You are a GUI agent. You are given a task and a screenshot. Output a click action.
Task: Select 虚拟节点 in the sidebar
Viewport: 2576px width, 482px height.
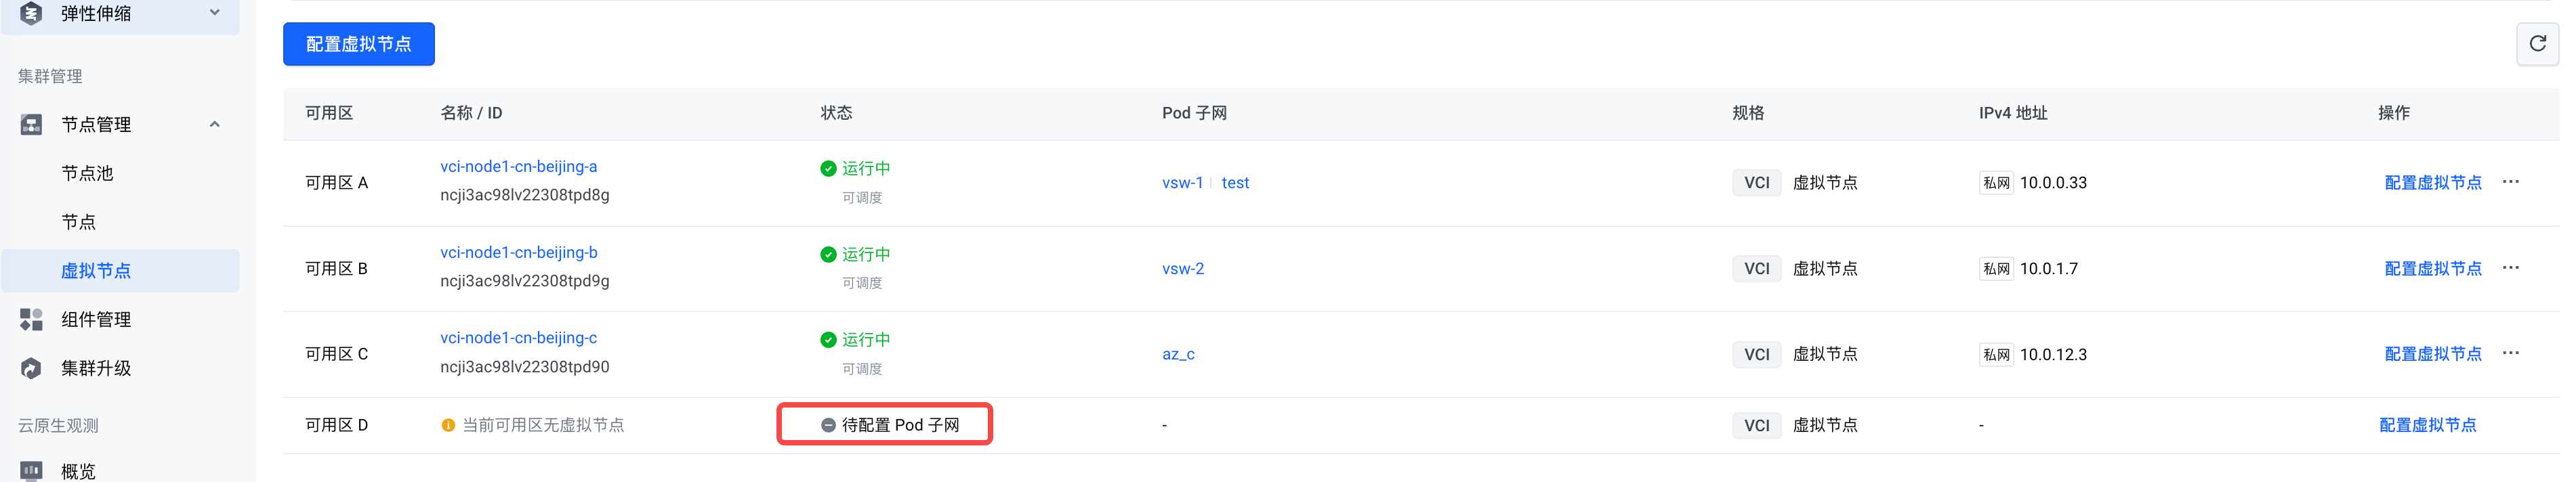(x=96, y=271)
